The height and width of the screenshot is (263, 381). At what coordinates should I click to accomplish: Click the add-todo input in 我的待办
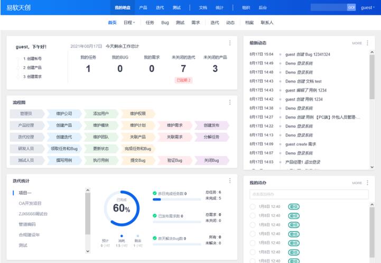point(309,194)
